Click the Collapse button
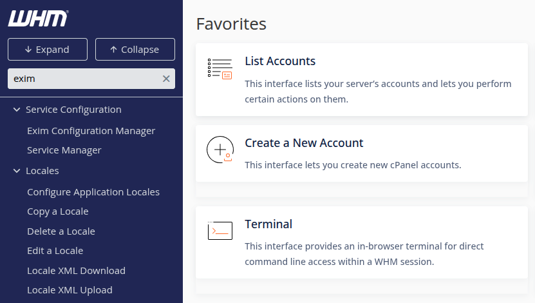 [135, 50]
